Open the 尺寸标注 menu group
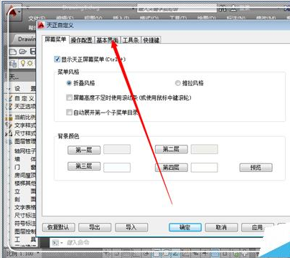The width and height of the screenshot is (290, 258). pos(24,215)
